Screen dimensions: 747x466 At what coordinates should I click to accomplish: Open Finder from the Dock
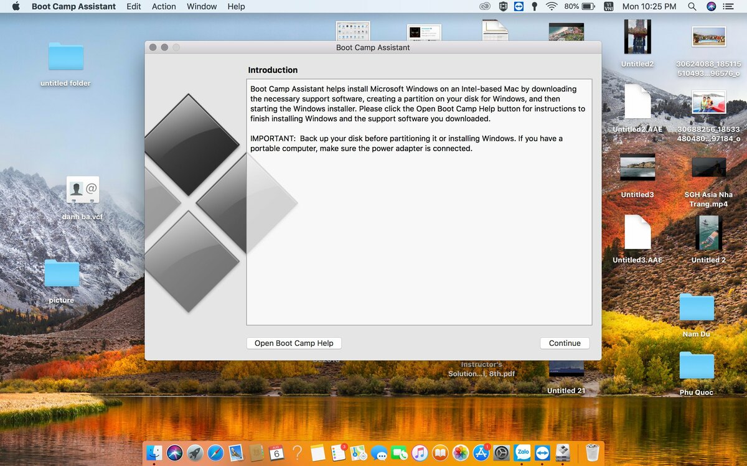[x=154, y=452]
